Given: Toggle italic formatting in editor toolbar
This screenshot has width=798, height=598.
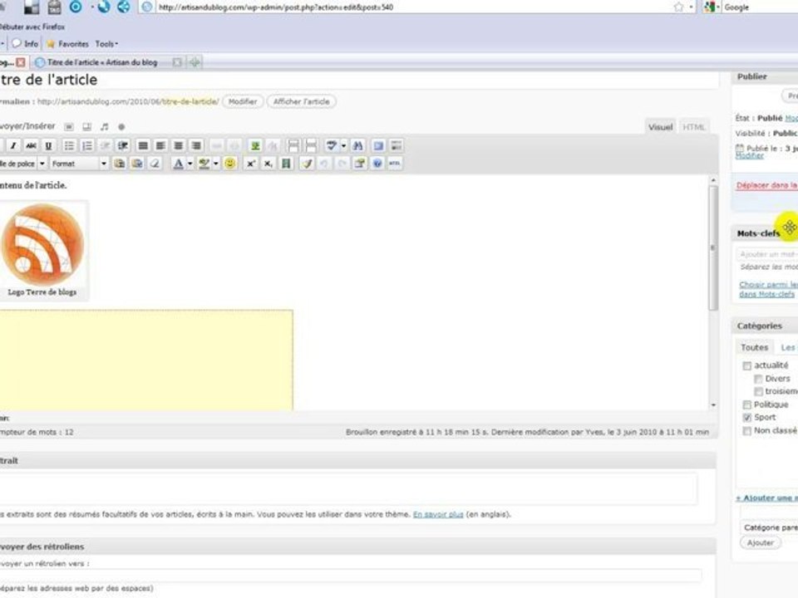Looking at the screenshot, I should coord(13,146).
